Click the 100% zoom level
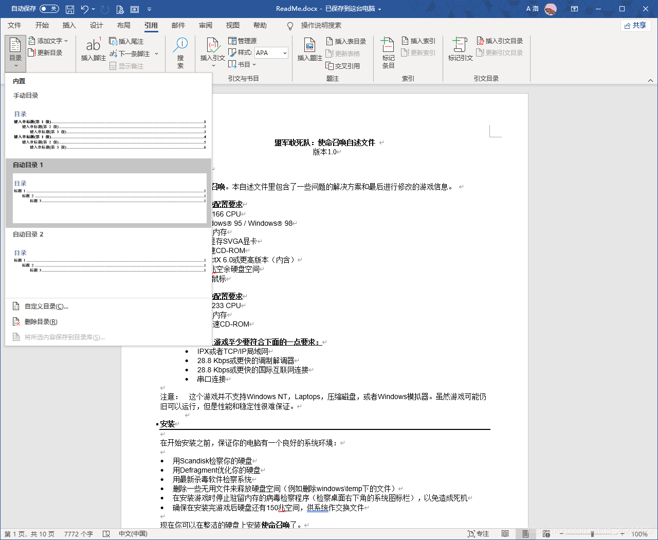Image resolution: width=658 pixels, height=540 pixels. point(639,534)
